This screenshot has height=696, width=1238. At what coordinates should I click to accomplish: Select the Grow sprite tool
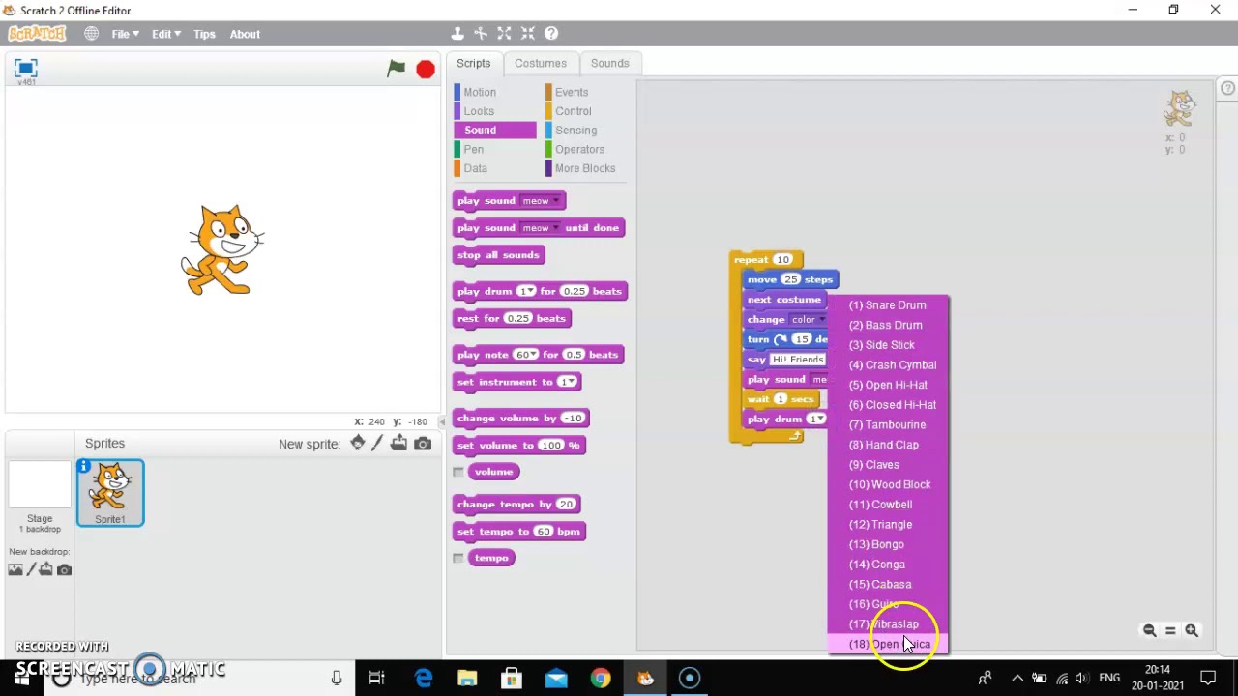point(504,34)
